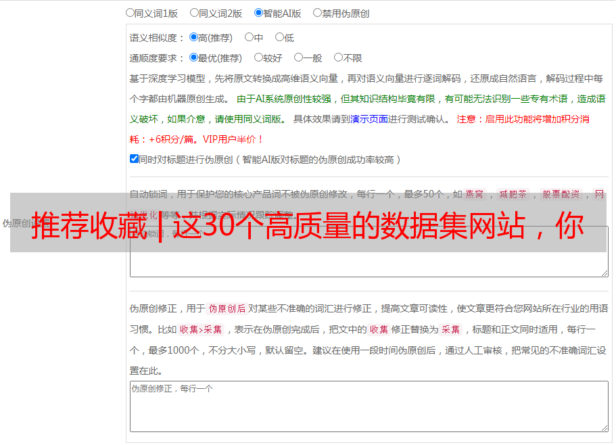
Task: Set 通顺度要求 to 不限
Action: 338,57
